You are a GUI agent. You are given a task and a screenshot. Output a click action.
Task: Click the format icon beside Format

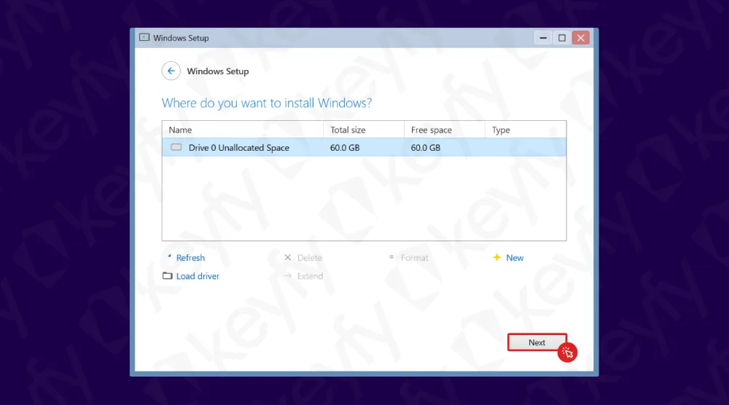(391, 257)
